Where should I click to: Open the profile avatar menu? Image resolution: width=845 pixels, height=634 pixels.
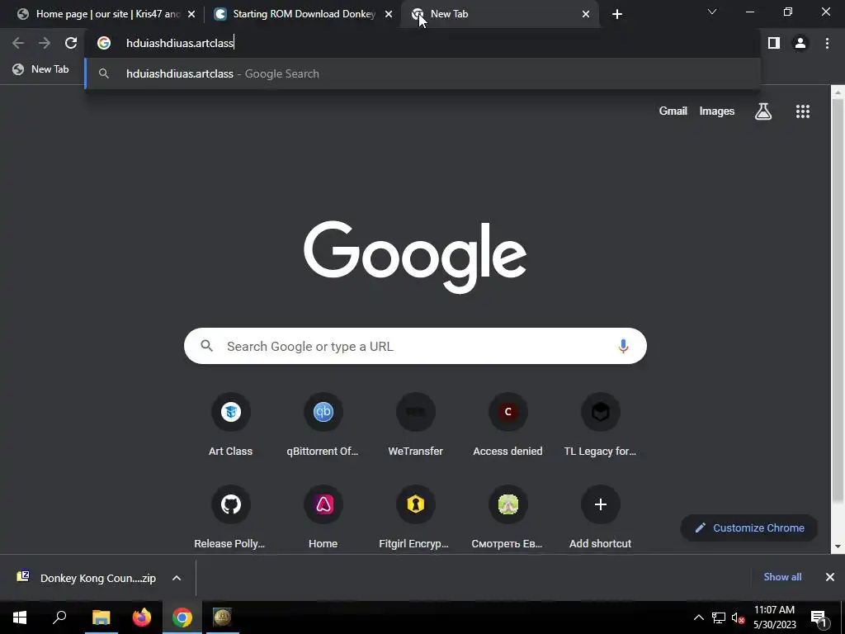(x=800, y=43)
